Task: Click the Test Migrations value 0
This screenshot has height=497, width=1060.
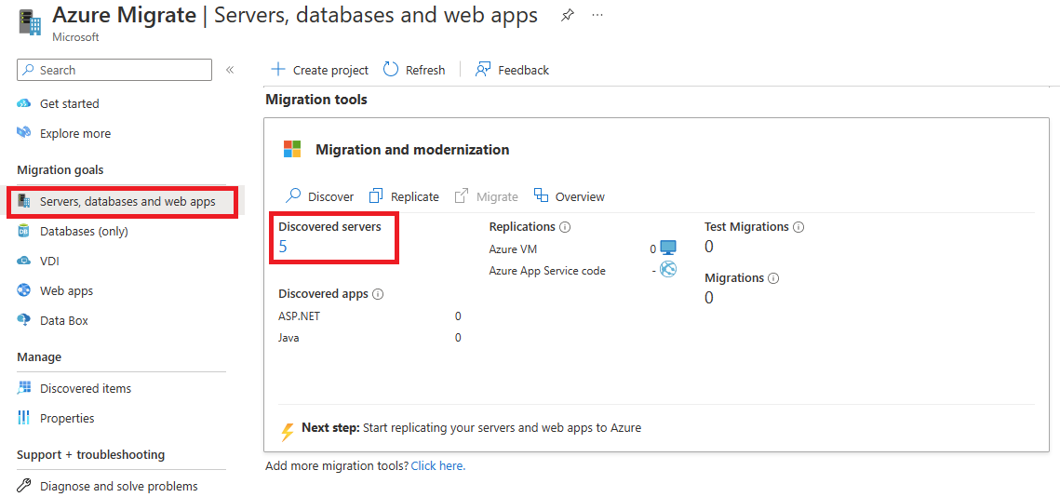Action: pos(708,247)
